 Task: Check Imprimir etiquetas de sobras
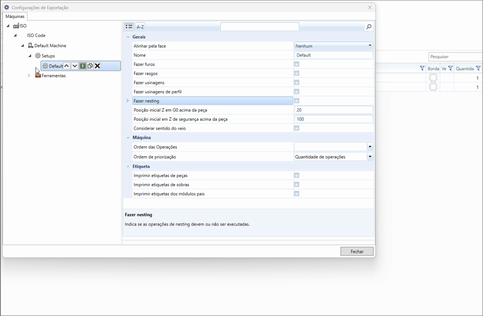point(297,185)
